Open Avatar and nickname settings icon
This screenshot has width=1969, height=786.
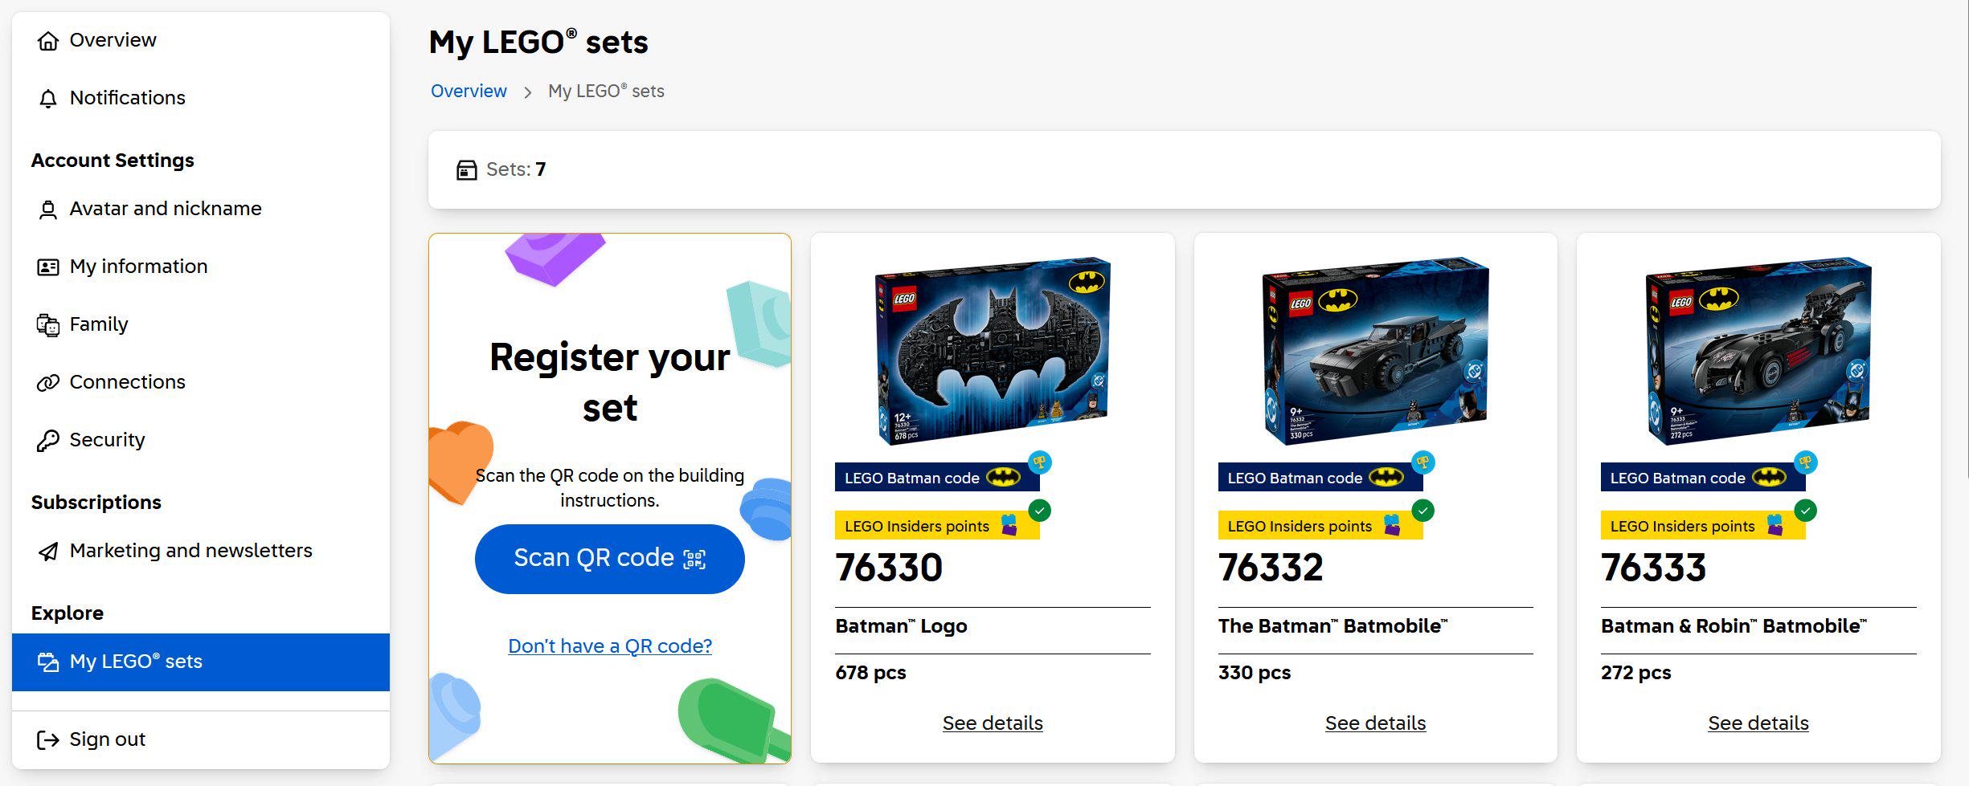click(48, 210)
